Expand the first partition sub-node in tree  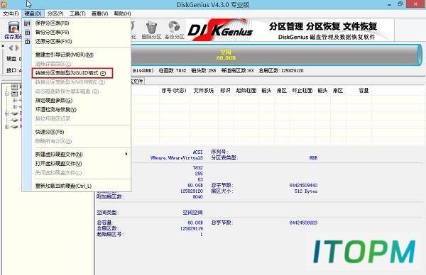[x=15, y=100]
